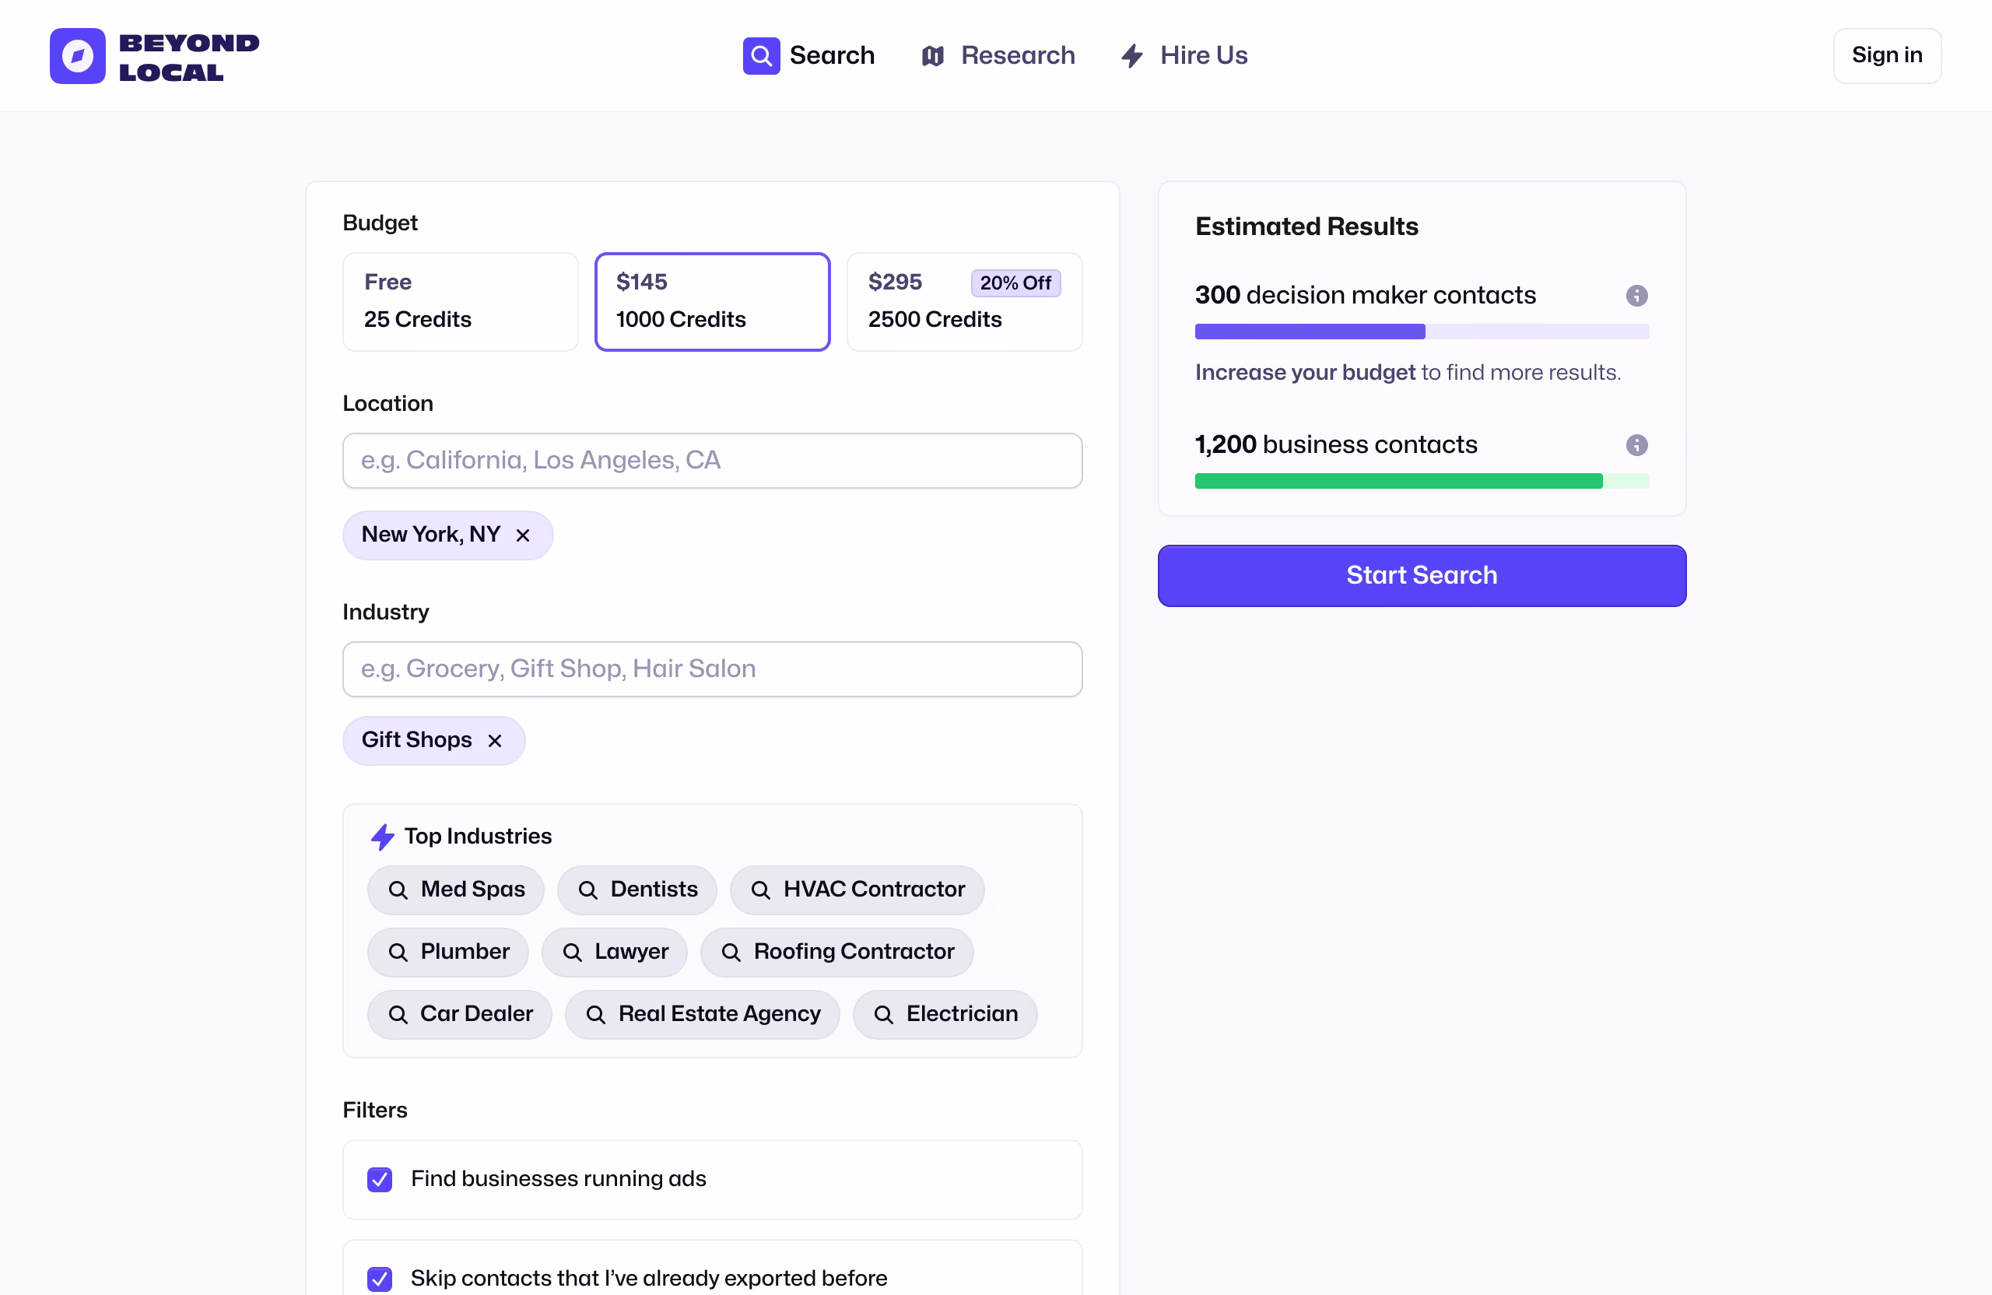Click the purple Search magnifier icon
Screen dimensions: 1992x1295
tap(761, 56)
